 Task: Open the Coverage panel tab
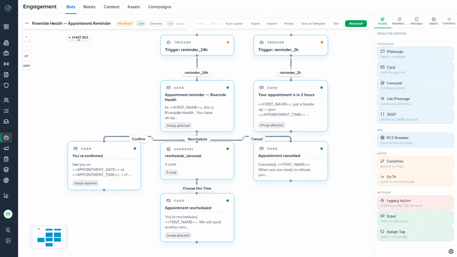click(449, 21)
